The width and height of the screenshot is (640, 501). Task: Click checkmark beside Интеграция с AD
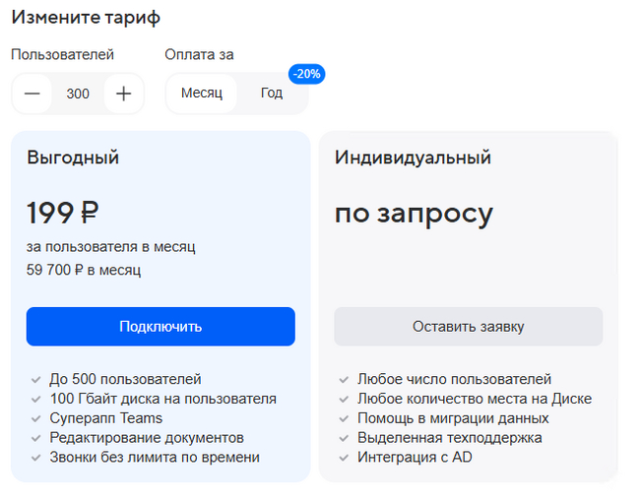pos(344,458)
